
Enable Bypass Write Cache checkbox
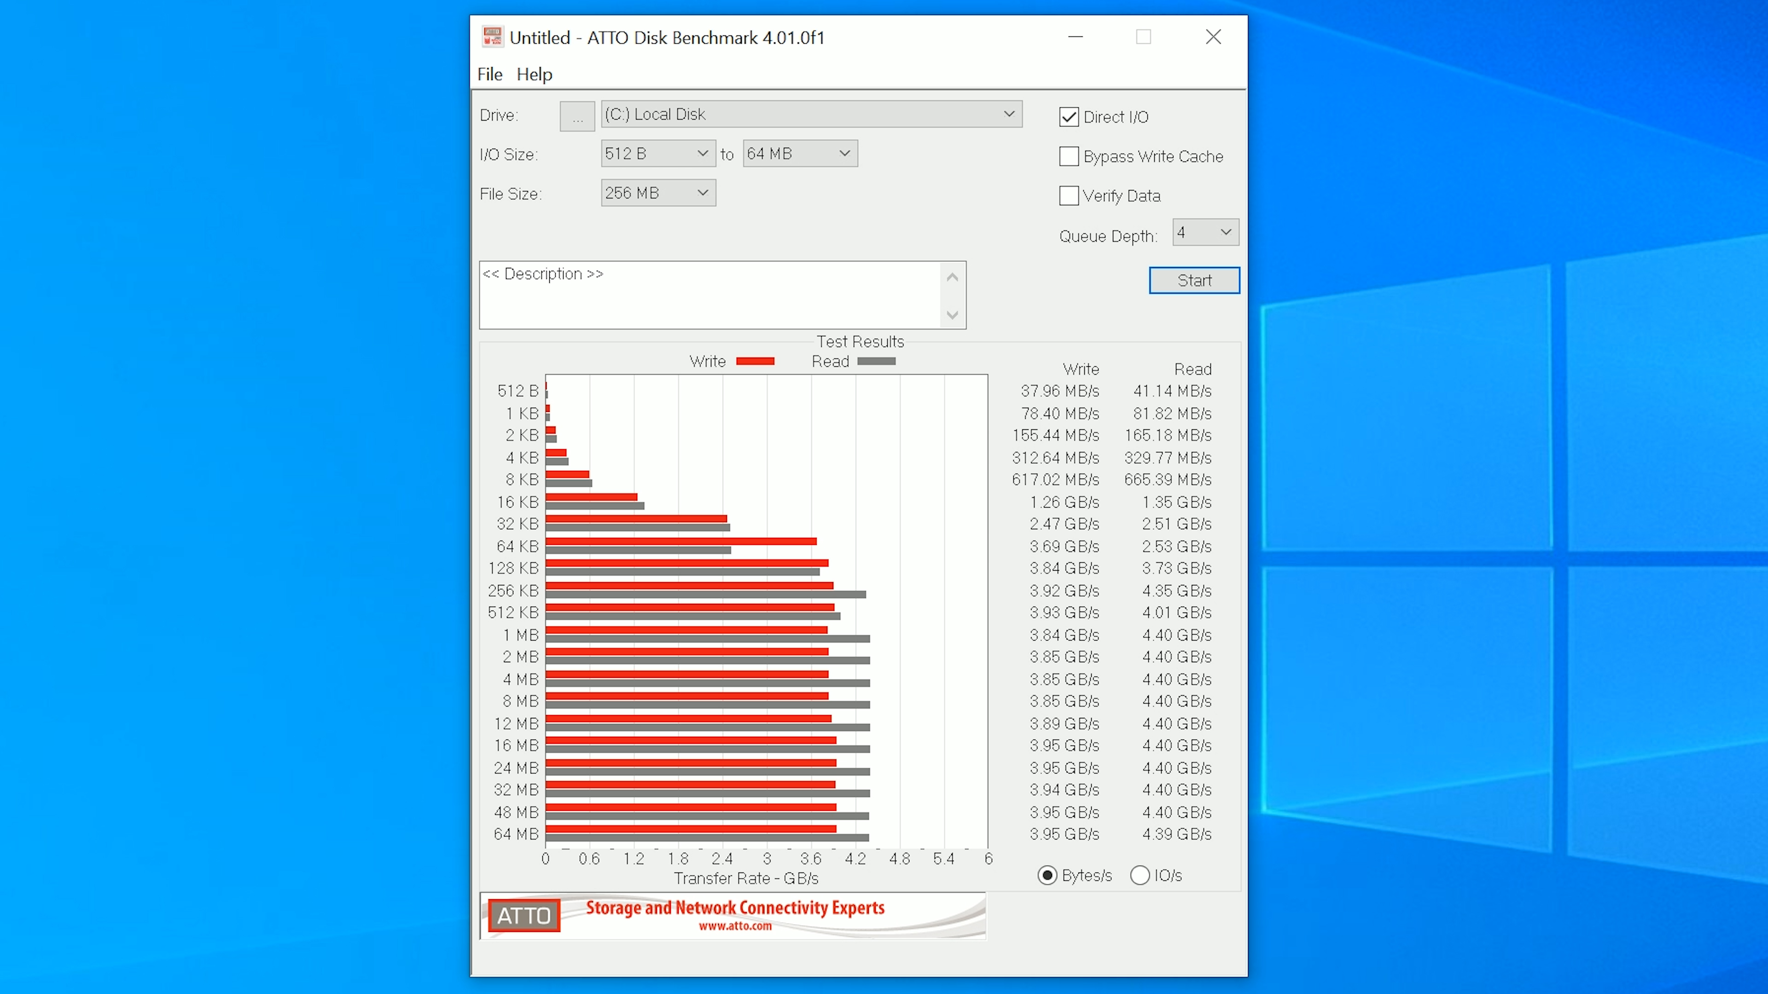click(1069, 156)
